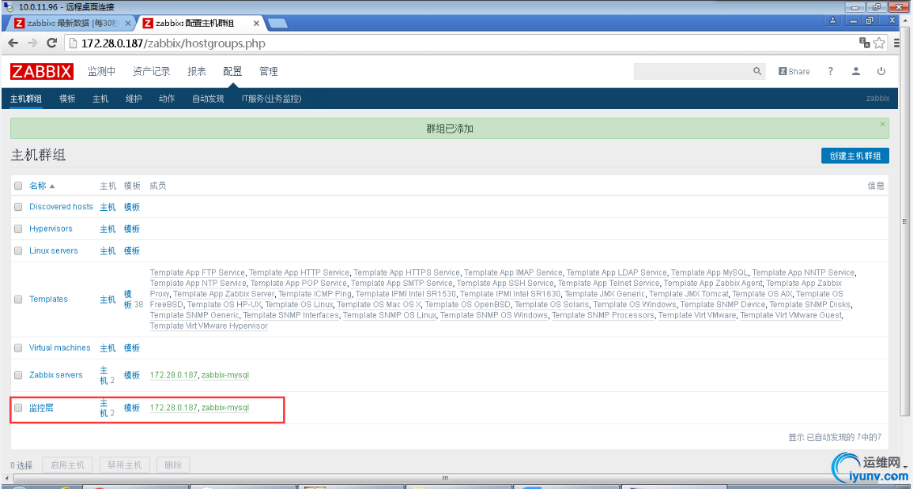Viewport: 913px width, 489px height.
Task: Open 模板 link in the Templates row
Action: click(x=128, y=299)
